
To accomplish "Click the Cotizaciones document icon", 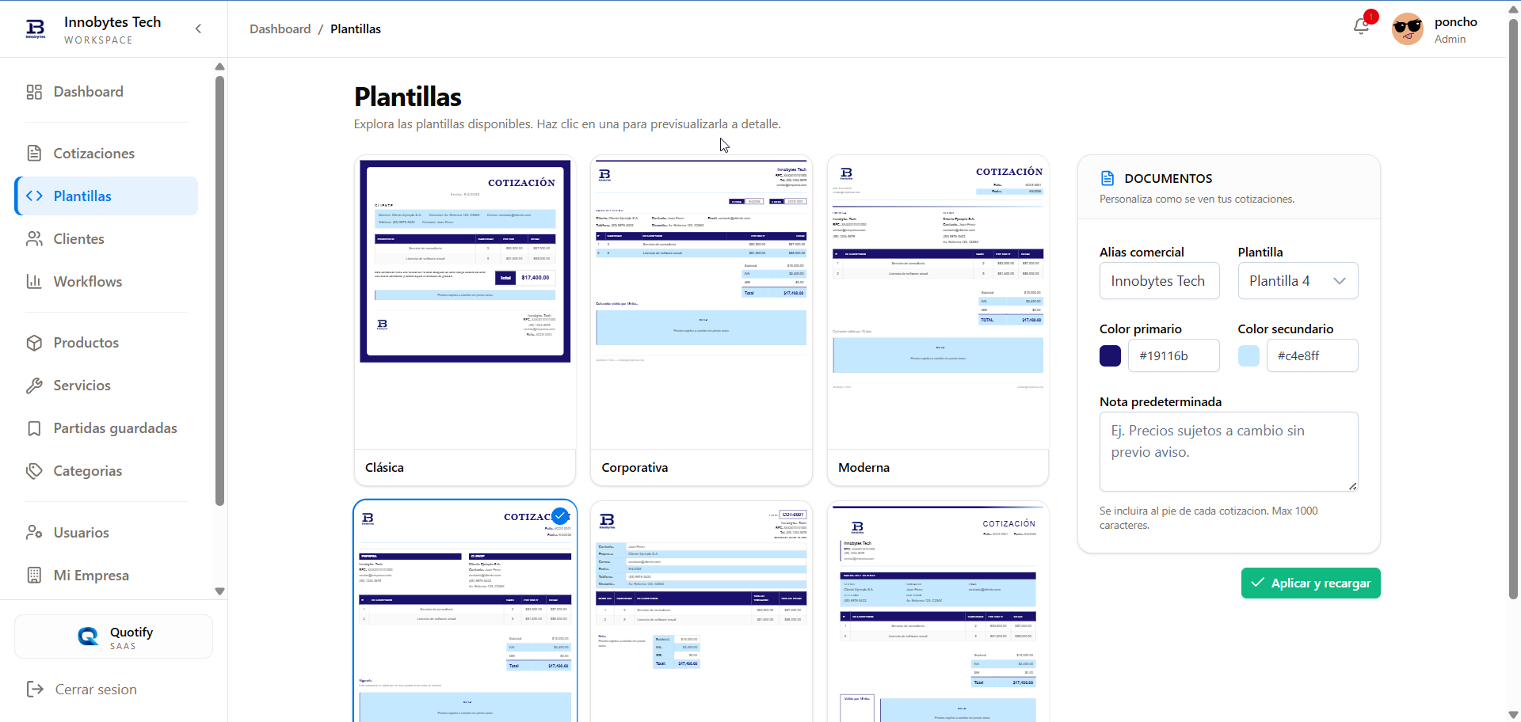I will tap(34, 154).
